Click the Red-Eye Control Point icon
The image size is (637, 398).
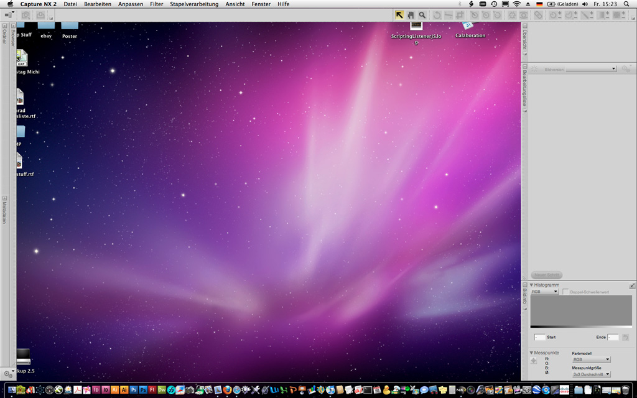point(524,15)
